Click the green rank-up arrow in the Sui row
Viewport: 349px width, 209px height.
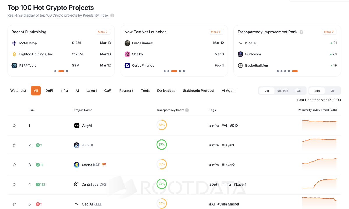(x=38, y=145)
